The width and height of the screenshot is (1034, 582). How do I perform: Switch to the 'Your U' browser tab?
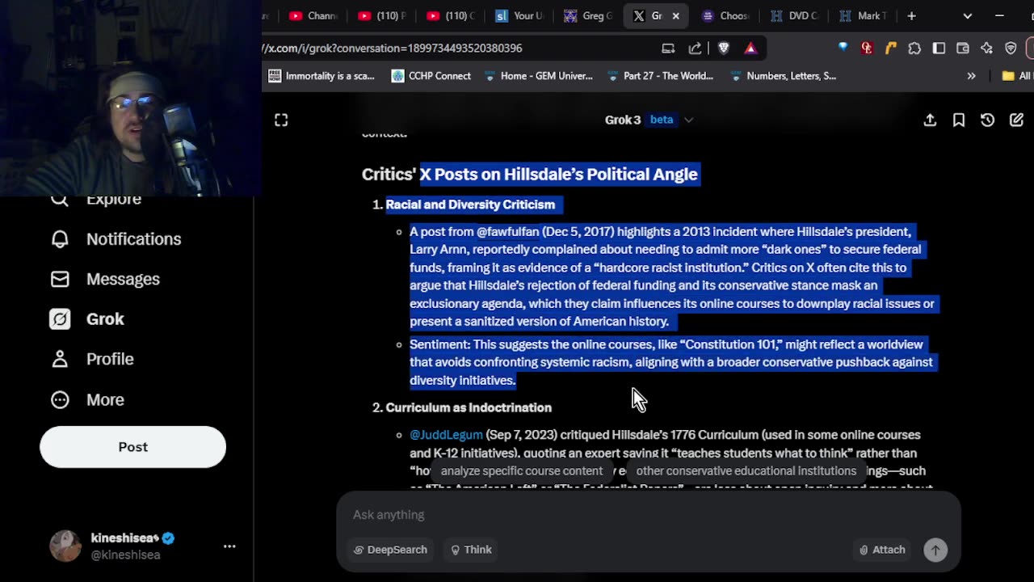(x=519, y=15)
